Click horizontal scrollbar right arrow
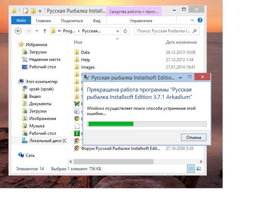The image size is (271, 216). [x=201, y=161]
